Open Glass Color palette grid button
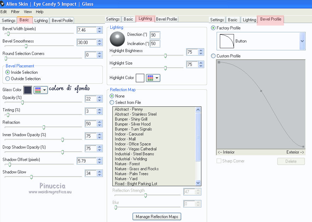The image size is (312, 222). 40,90
